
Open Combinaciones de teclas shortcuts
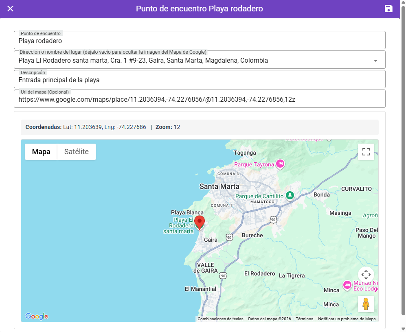(x=220, y=319)
